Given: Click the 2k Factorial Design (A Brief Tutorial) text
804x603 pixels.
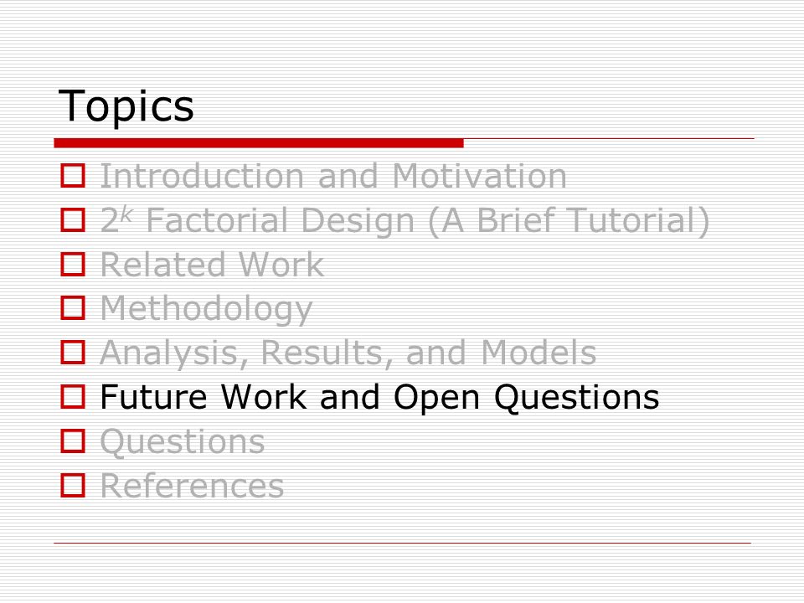Looking at the screenshot, I should click(405, 220).
